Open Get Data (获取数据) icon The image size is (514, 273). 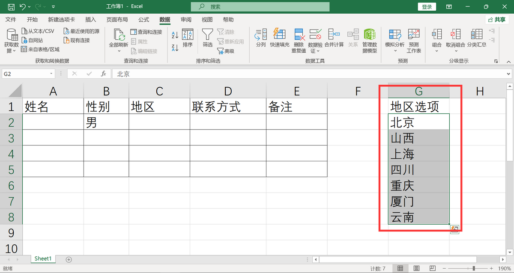[12, 35]
